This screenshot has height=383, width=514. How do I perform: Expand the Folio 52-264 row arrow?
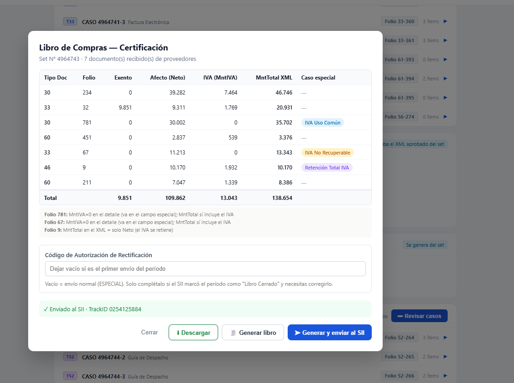[445, 338]
